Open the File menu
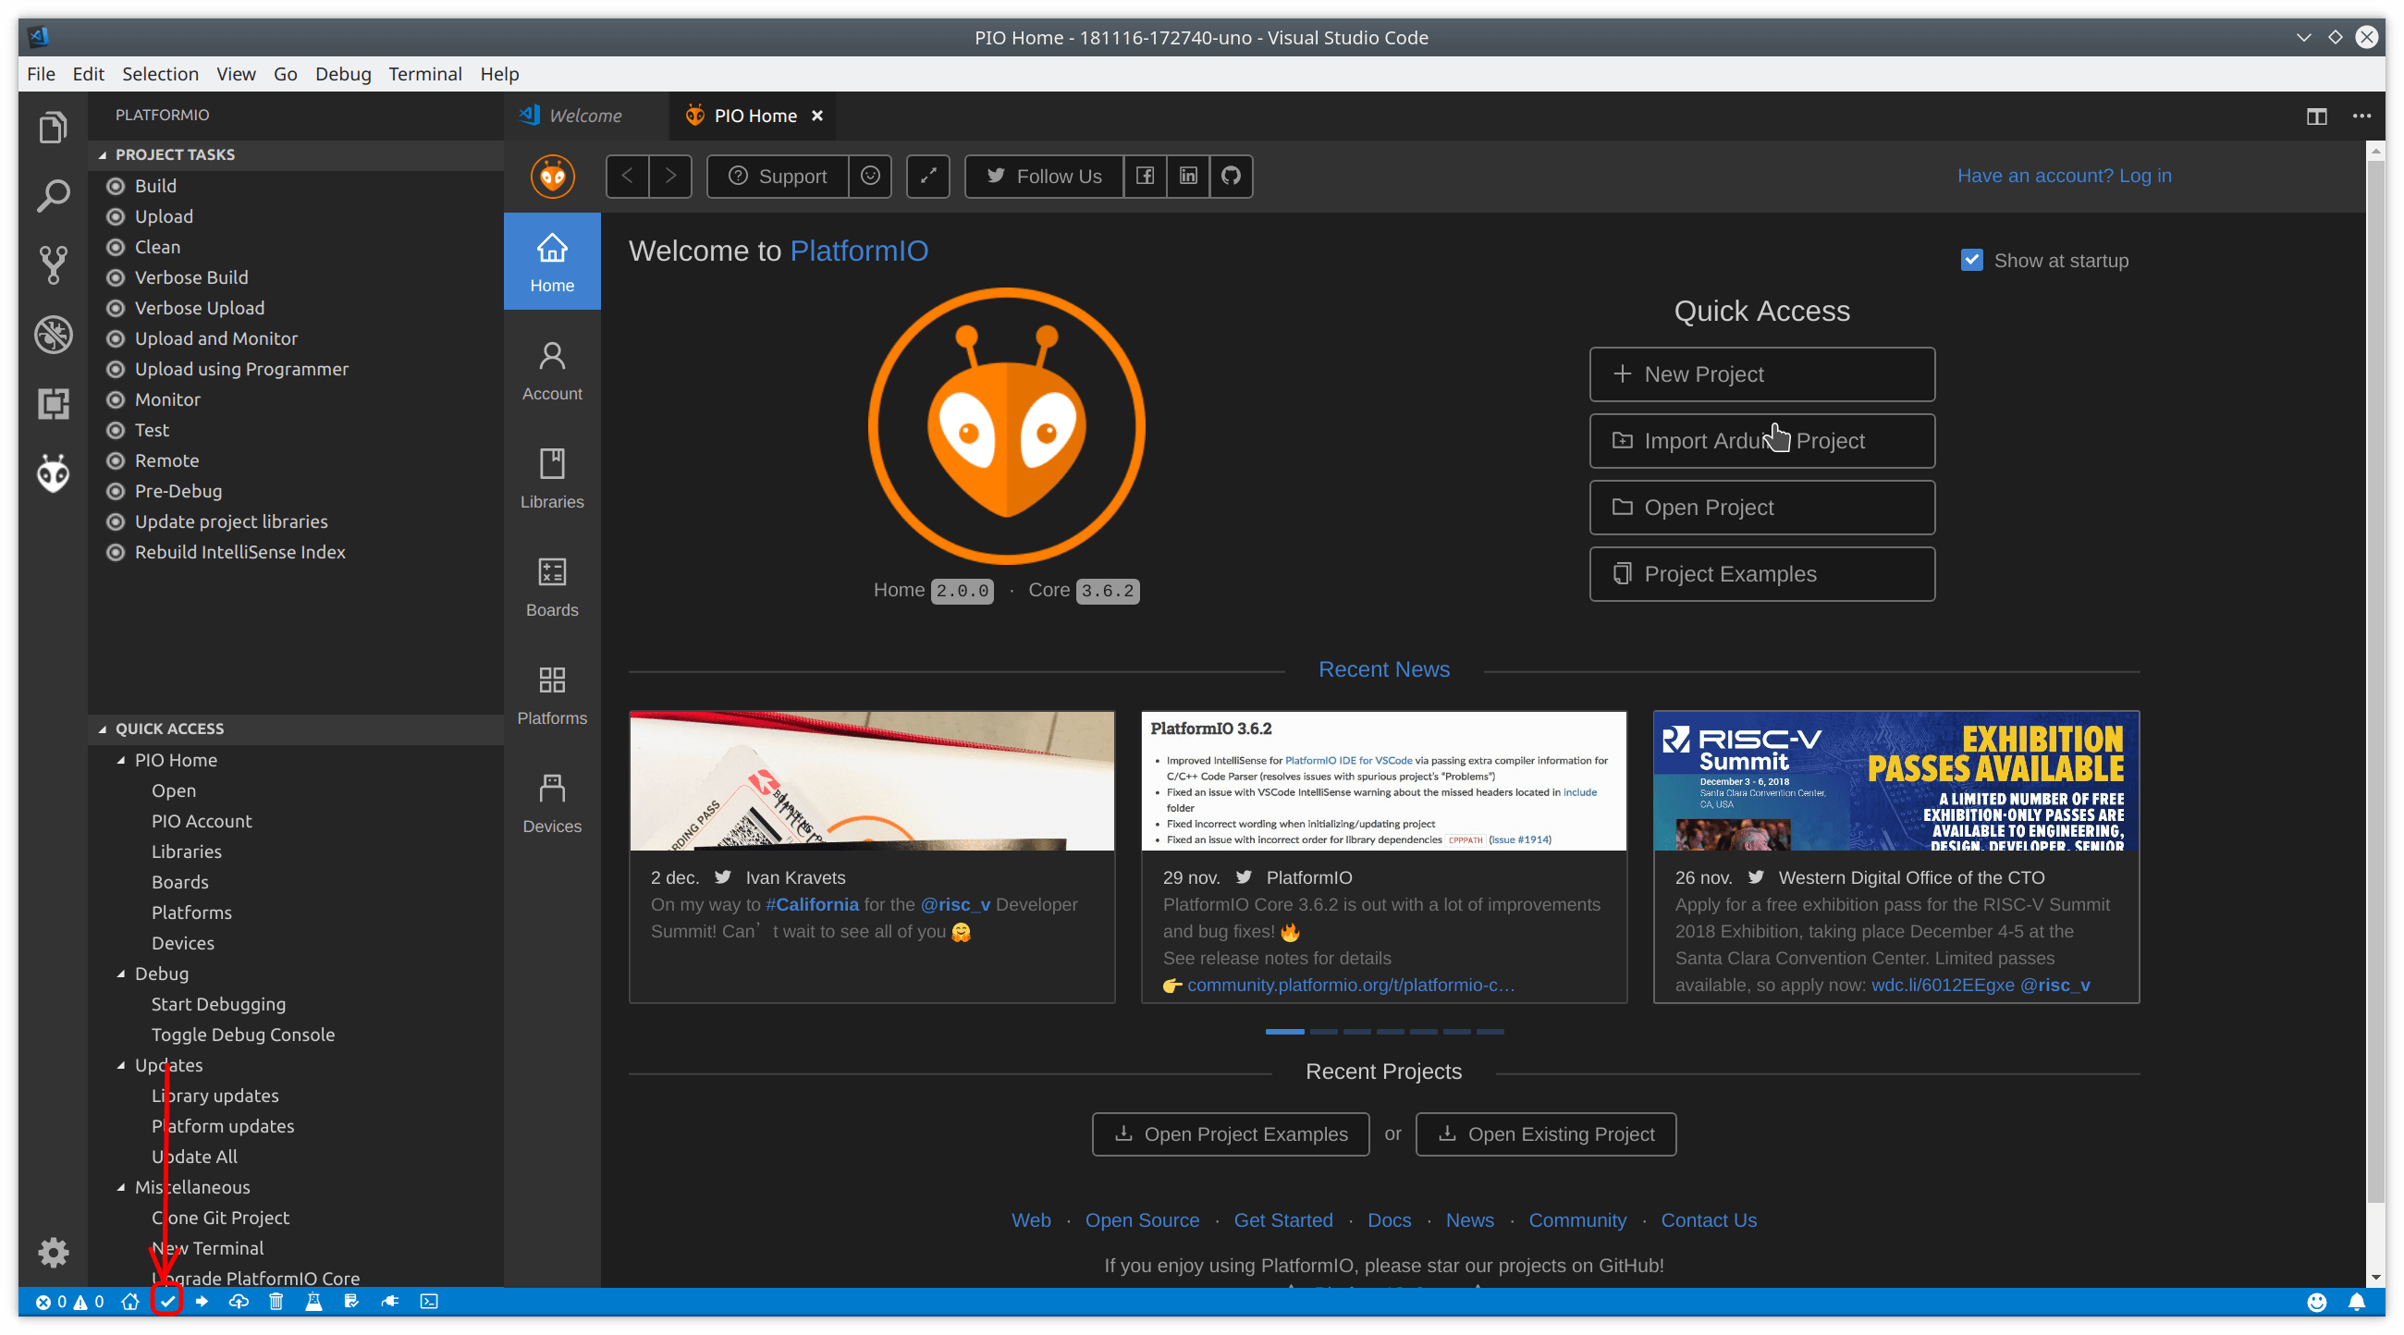2404x1335 pixels. click(x=41, y=74)
